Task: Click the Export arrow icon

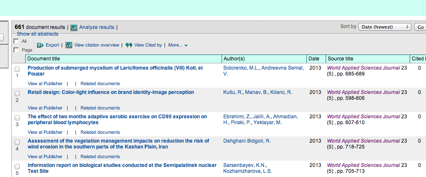Action: (40, 45)
